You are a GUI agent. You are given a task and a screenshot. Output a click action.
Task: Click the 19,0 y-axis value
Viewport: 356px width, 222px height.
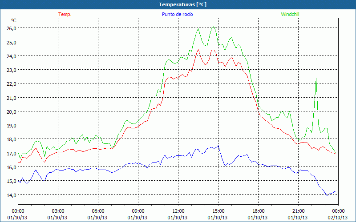tap(12, 126)
